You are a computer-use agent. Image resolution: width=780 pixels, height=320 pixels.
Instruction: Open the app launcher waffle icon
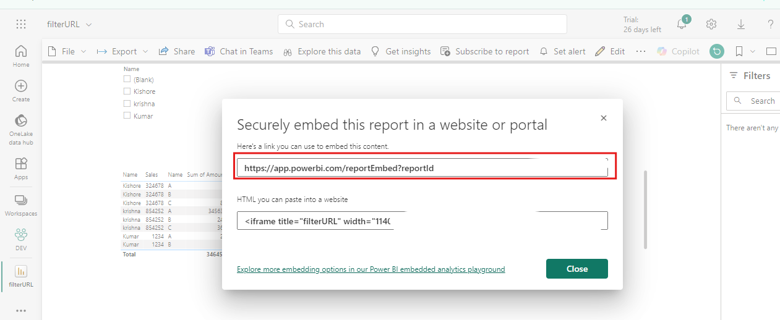tap(21, 24)
